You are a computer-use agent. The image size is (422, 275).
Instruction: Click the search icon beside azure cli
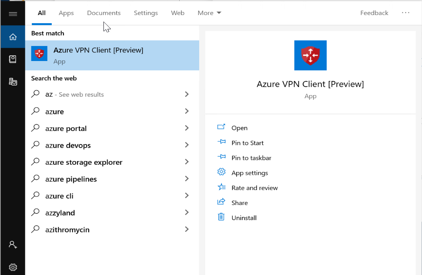[35, 195]
